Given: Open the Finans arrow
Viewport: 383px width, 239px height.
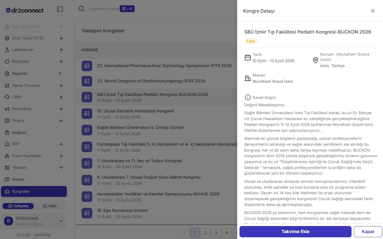Looking at the screenshot, I should 61,121.
